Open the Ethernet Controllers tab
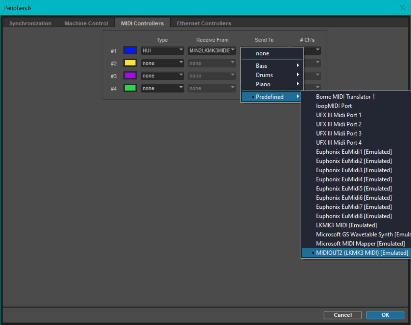 (204, 23)
